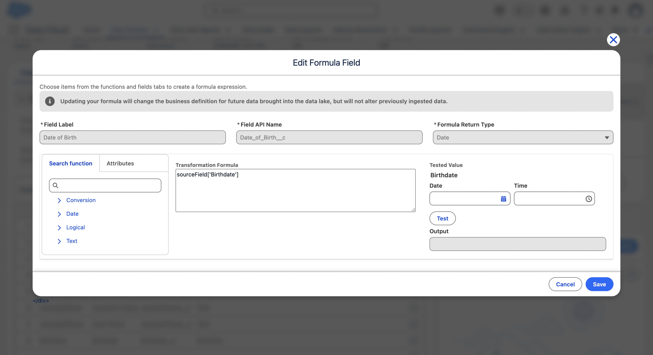
Task: Expand the Logical function category chevron
Action: coord(59,227)
